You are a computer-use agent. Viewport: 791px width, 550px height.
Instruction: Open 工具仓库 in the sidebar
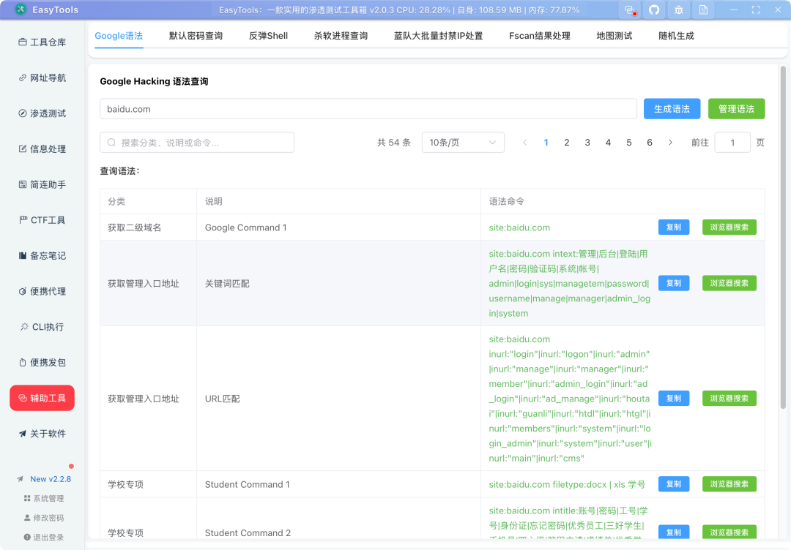[42, 42]
